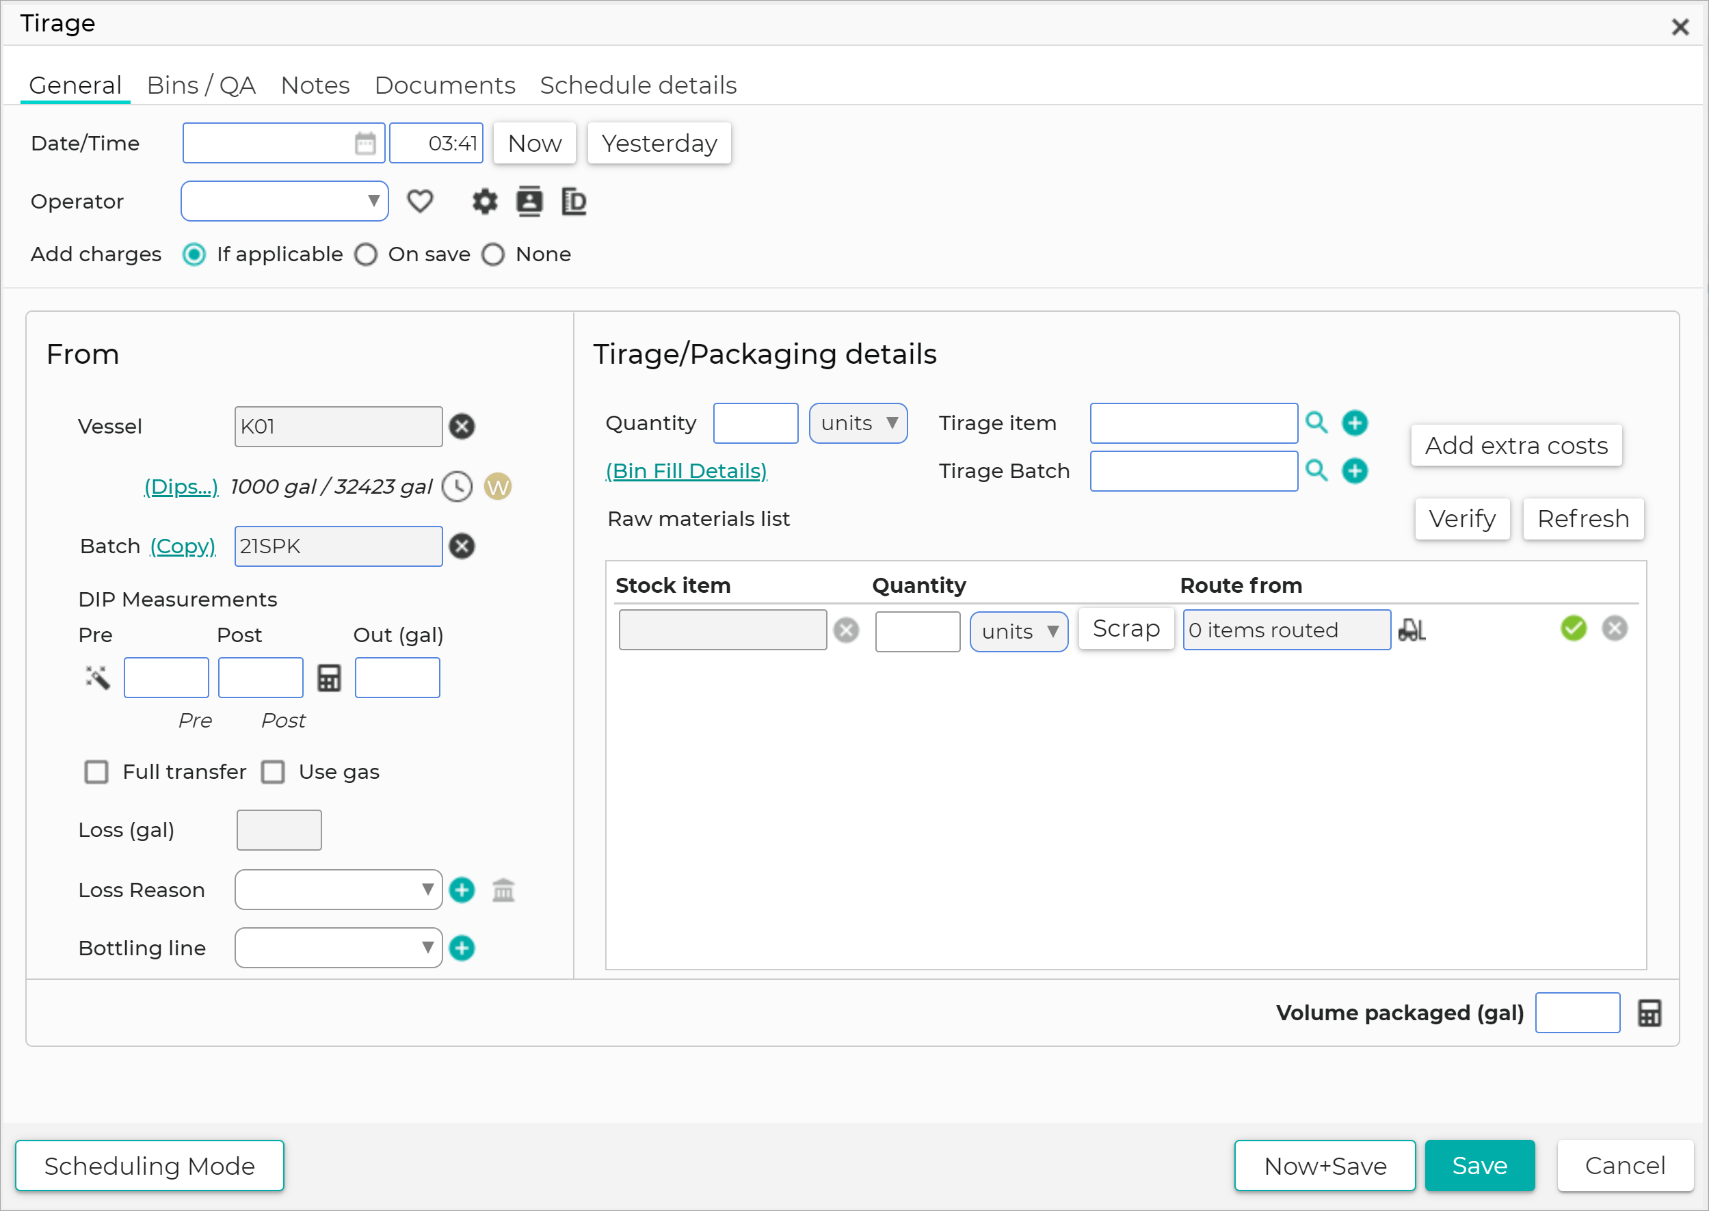The height and width of the screenshot is (1211, 1709).
Task: Click the Refresh button
Action: (x=1583, y=518)
